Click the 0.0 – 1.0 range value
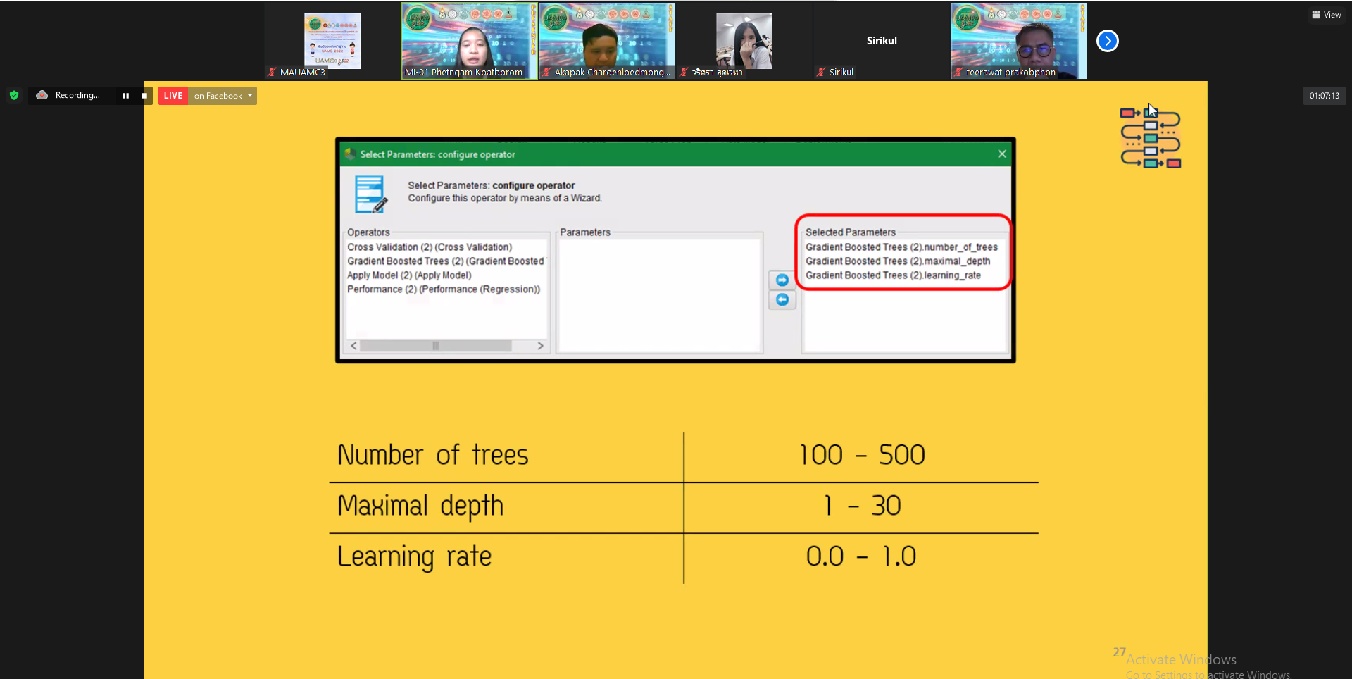The width and height of the screenshot is (1352, 679). point(861,556)
